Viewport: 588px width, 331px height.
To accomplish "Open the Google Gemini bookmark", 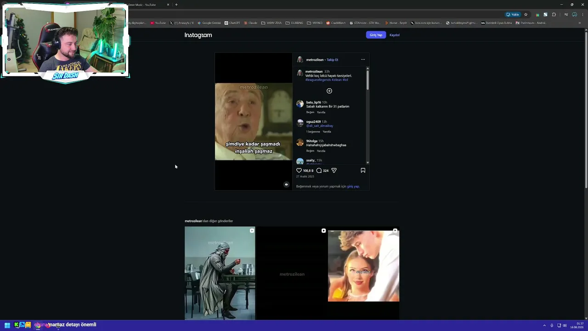I will 209,23.
